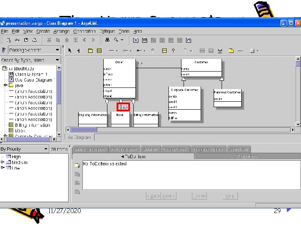The image size is (301, 226).
Task: Click the Finish button in ToDo pane
Action: (x=199, y=196)
